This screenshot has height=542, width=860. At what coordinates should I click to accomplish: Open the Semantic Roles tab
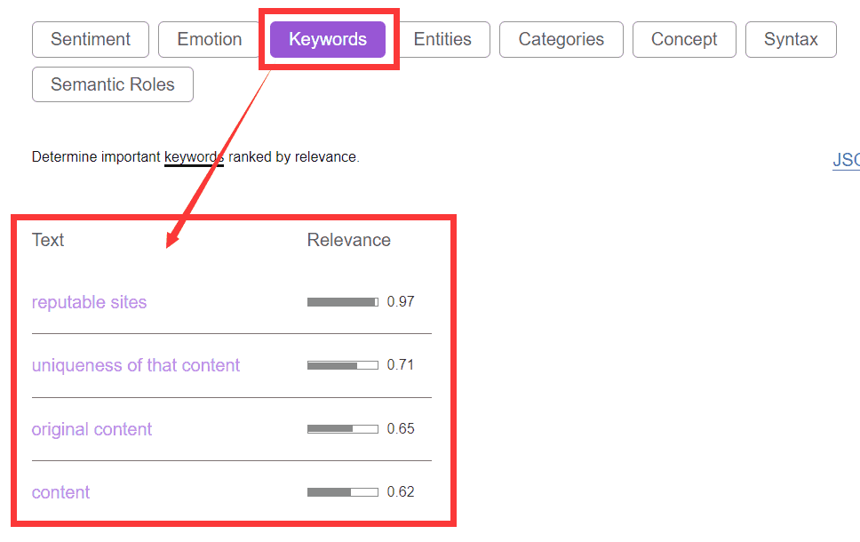113,85
